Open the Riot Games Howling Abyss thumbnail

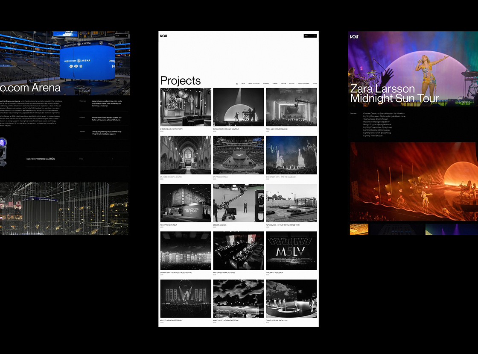[x=239, y=251]
